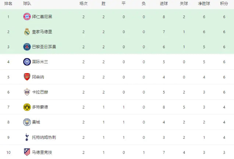Click the 场次 column header

pyautogui.click(x=84, y=3)
